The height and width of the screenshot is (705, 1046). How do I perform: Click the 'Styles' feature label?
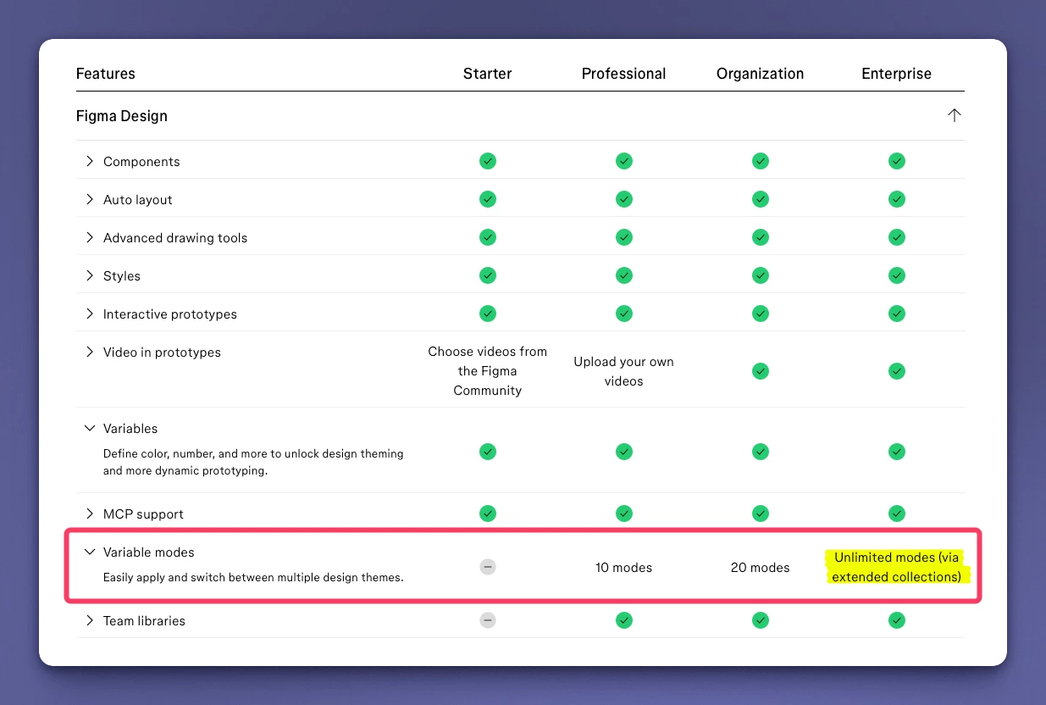pyautogui.click(x=122, y=276)
